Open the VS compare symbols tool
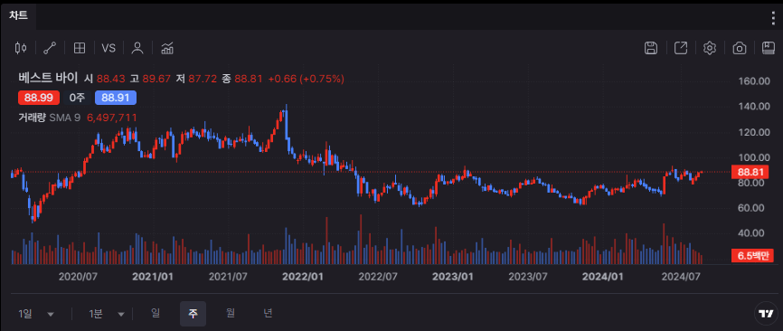The width and height of the screenshot is (783, 331). [108, 48]
